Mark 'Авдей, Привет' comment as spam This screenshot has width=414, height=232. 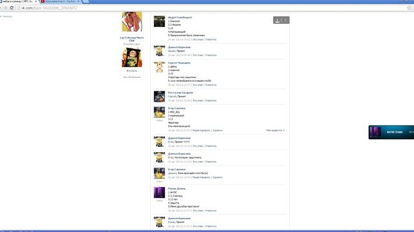tap(198, 55)
